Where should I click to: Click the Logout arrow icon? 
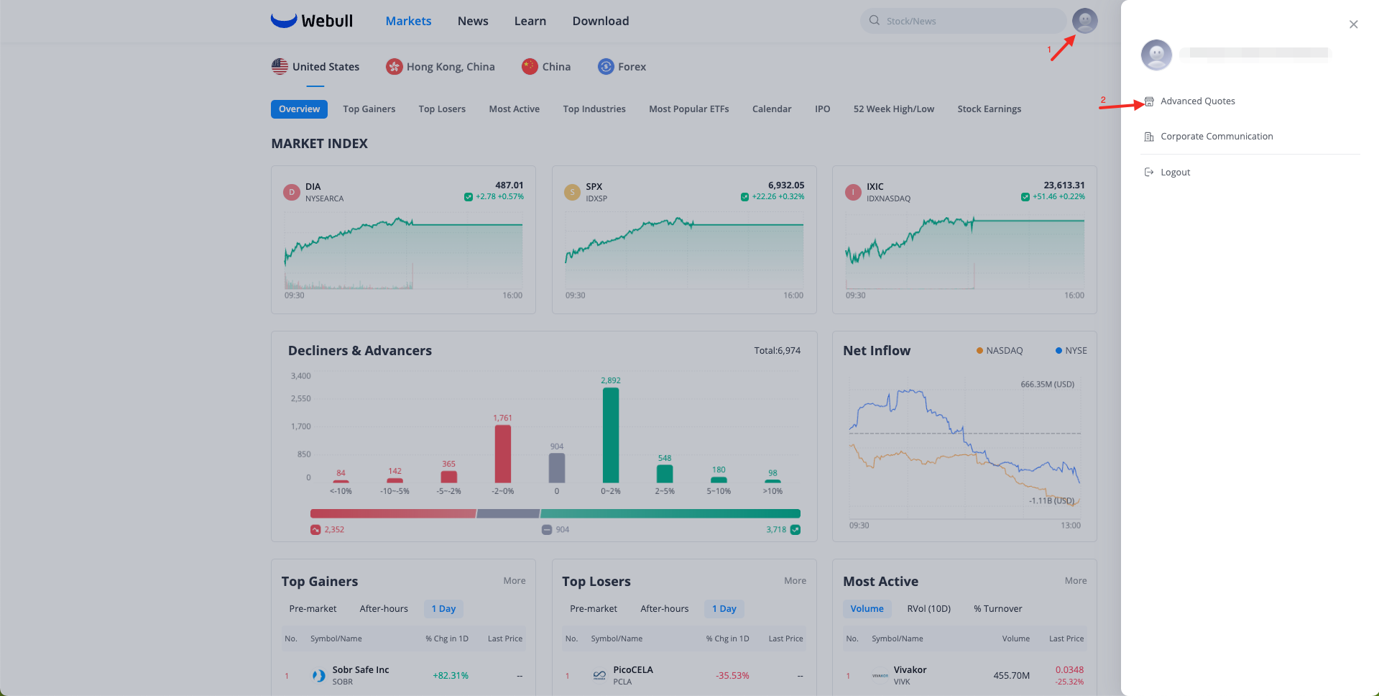click(1149, 173)
